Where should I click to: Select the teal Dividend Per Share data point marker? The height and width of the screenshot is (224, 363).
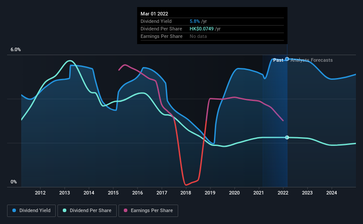[287, 138]
